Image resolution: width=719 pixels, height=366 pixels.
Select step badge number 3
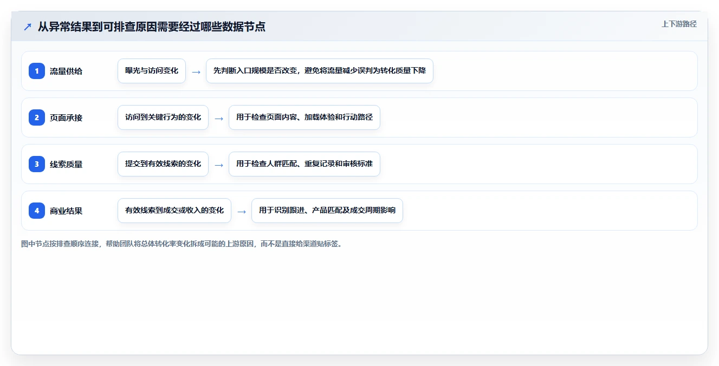(x=37, y=164)
